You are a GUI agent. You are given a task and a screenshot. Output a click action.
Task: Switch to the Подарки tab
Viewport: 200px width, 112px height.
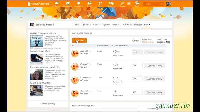(138, 24)
